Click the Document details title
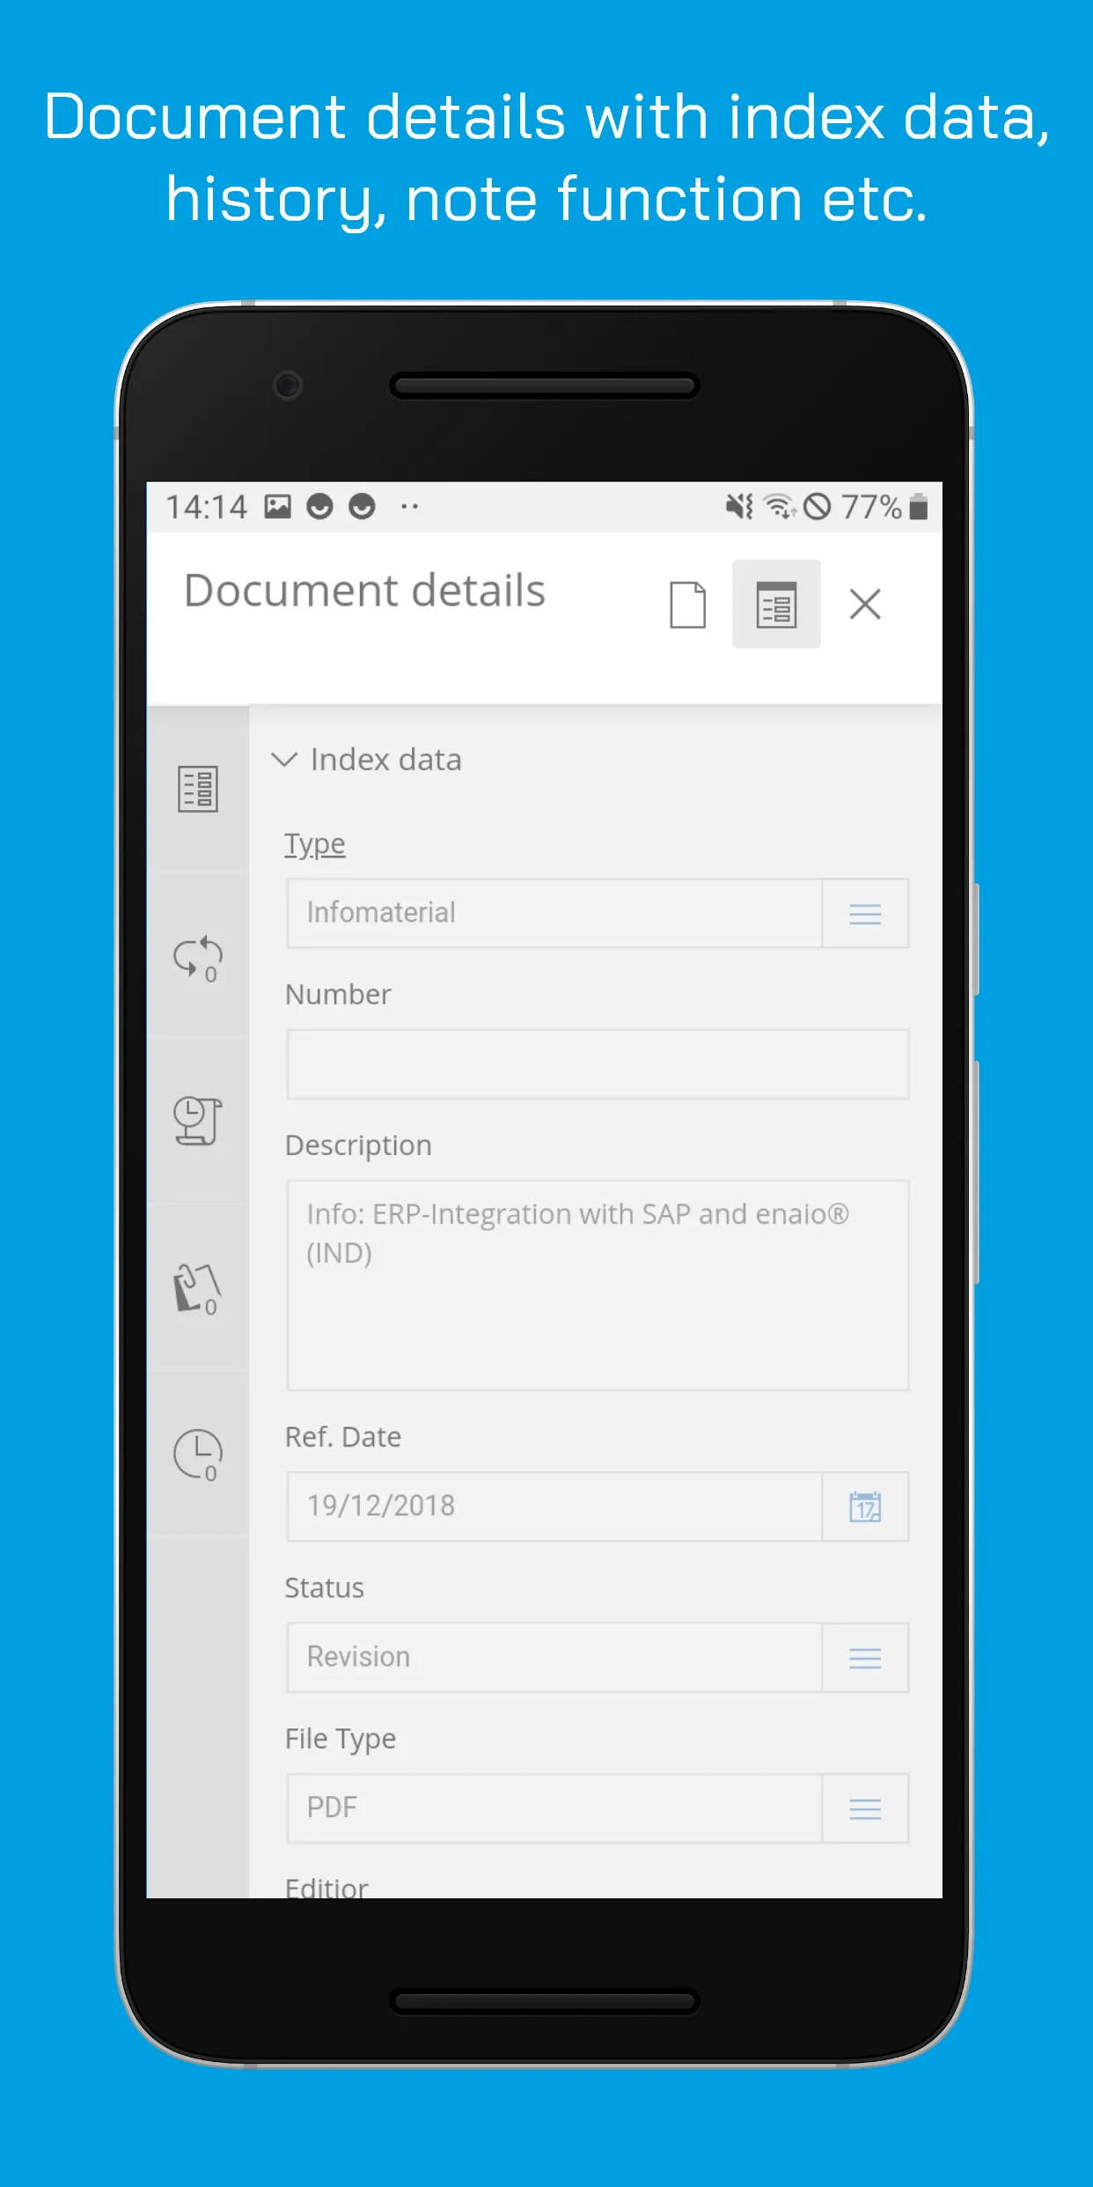 (x=364, y=590)
